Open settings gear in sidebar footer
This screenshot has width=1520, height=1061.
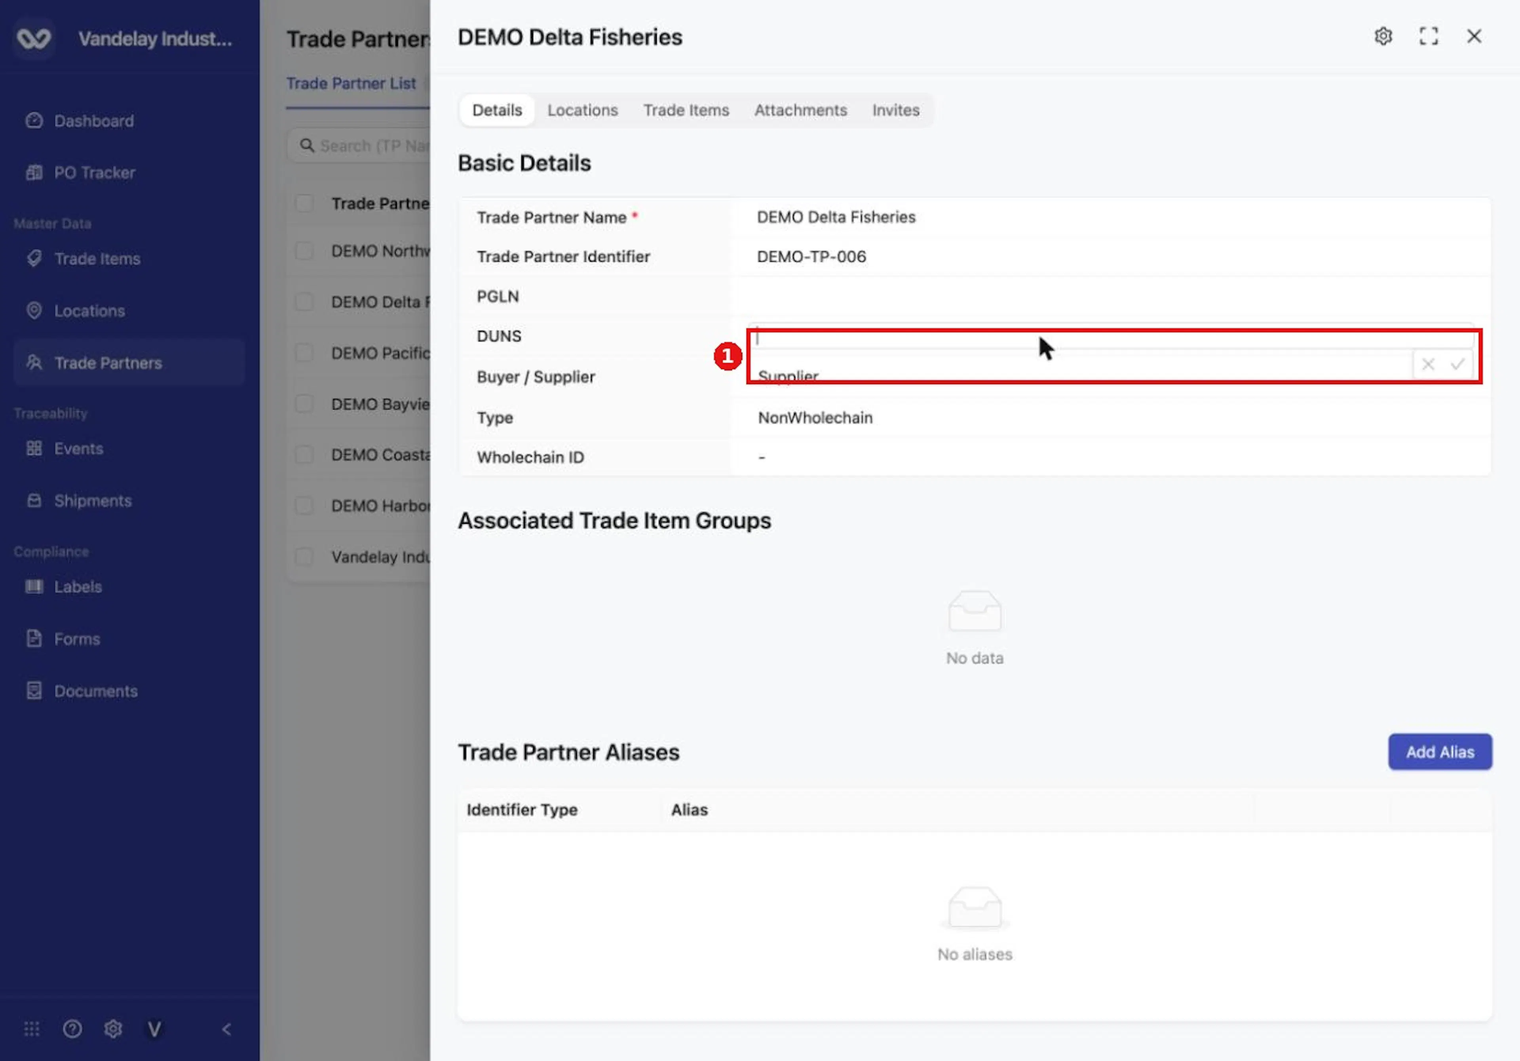[113, 1029]
